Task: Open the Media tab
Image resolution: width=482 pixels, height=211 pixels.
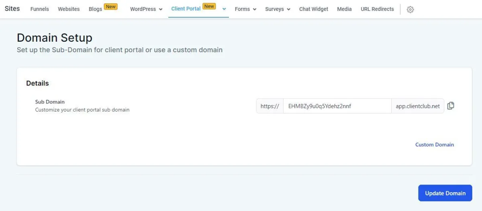Action: pos(344,9)
